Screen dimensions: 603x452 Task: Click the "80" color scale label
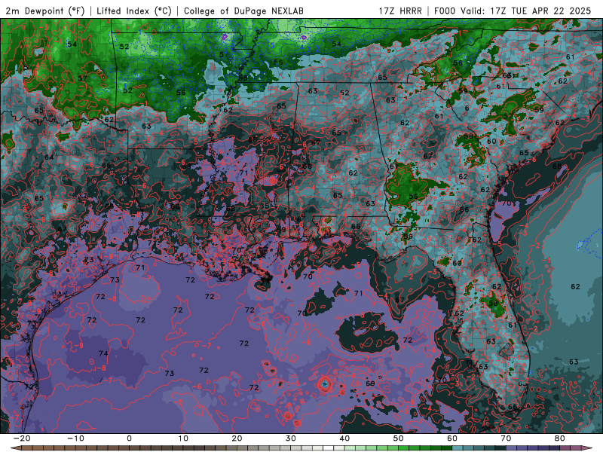560,438
